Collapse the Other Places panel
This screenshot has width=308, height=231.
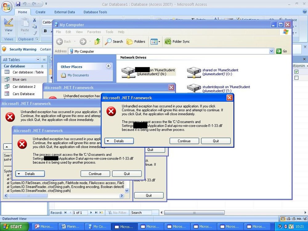[108, 66]
